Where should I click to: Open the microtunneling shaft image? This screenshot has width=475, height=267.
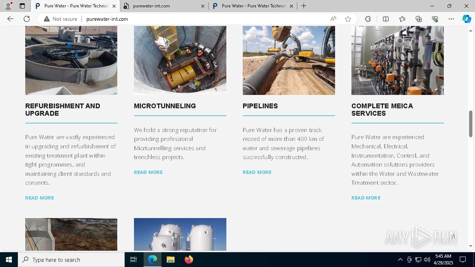(180, 60)
